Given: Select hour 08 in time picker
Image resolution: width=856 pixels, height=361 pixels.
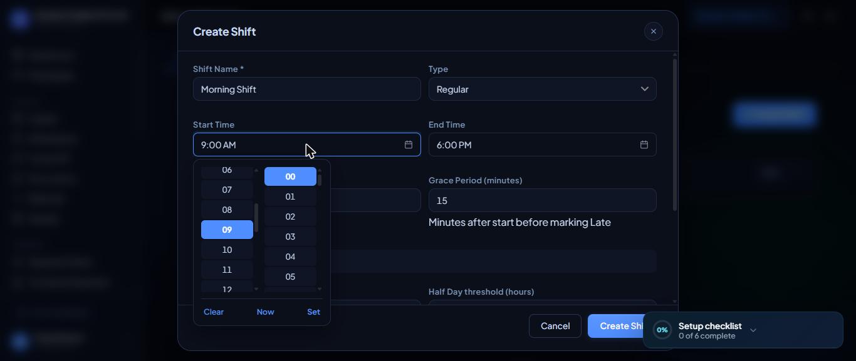Looking at the screenshot, I should pyautogui.click(x=227, y=210).
